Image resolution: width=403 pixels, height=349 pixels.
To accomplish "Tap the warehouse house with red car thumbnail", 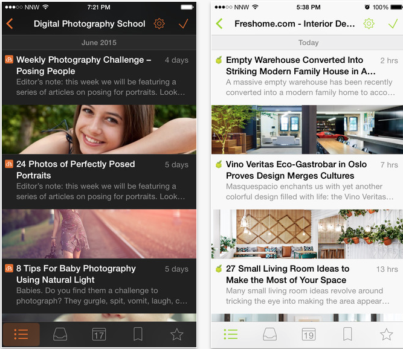I will coord(307,129).
